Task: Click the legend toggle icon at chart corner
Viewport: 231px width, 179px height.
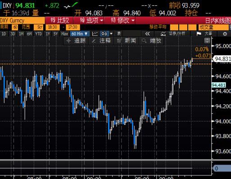Action: point(207,40)
